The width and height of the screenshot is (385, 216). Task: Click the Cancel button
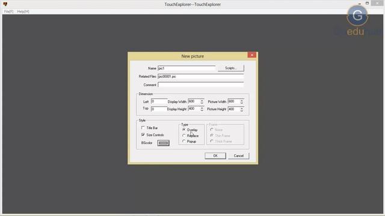pos(238,156)
